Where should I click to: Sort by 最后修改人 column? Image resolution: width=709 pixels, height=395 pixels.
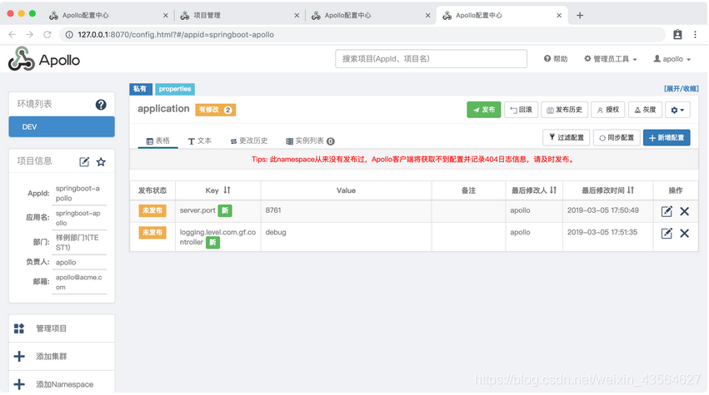click(x=553, y=190)
